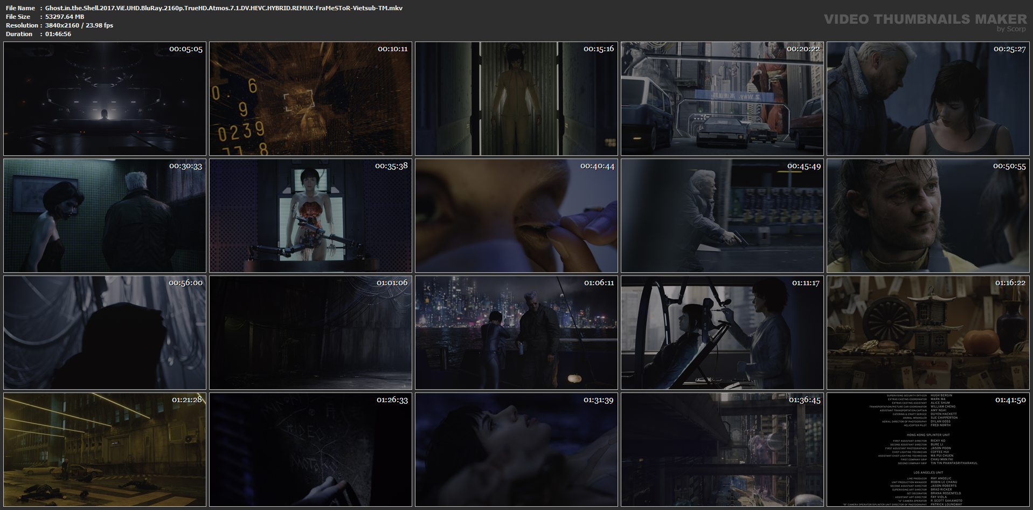This screenshot has width=1033, height=510.
Task: Select the thumbnail at 01:16:22
Action: tap(928, 333)
